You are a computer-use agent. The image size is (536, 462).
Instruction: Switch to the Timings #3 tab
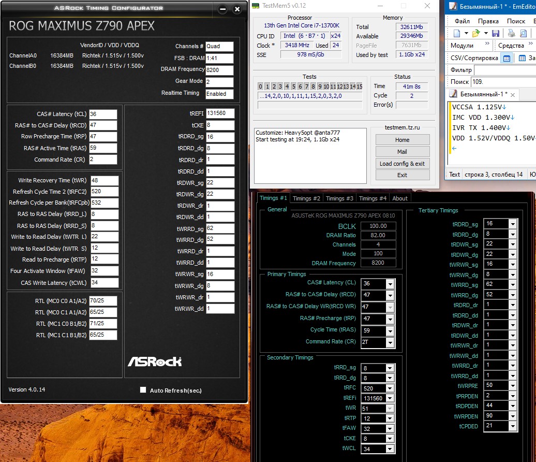pos(339,198)
